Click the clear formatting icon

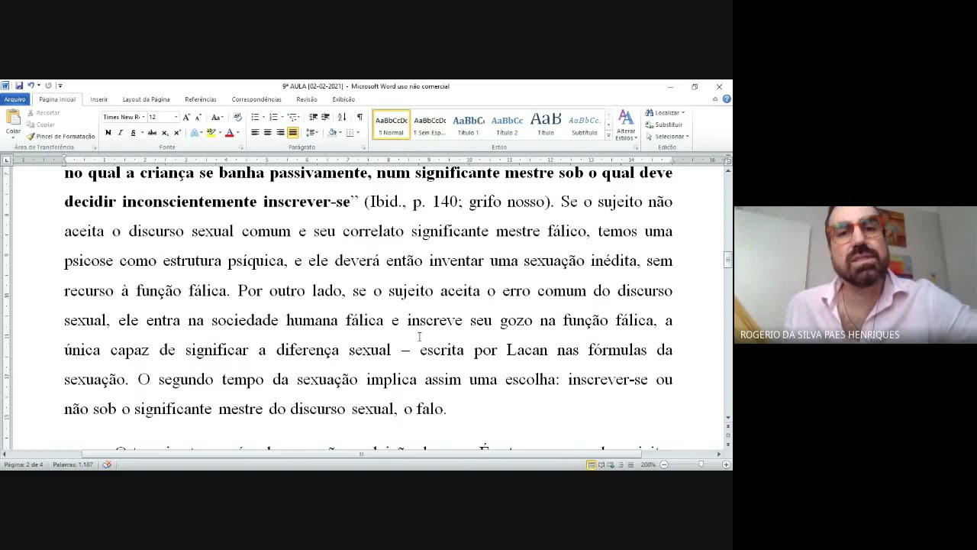tap(237, 117)
